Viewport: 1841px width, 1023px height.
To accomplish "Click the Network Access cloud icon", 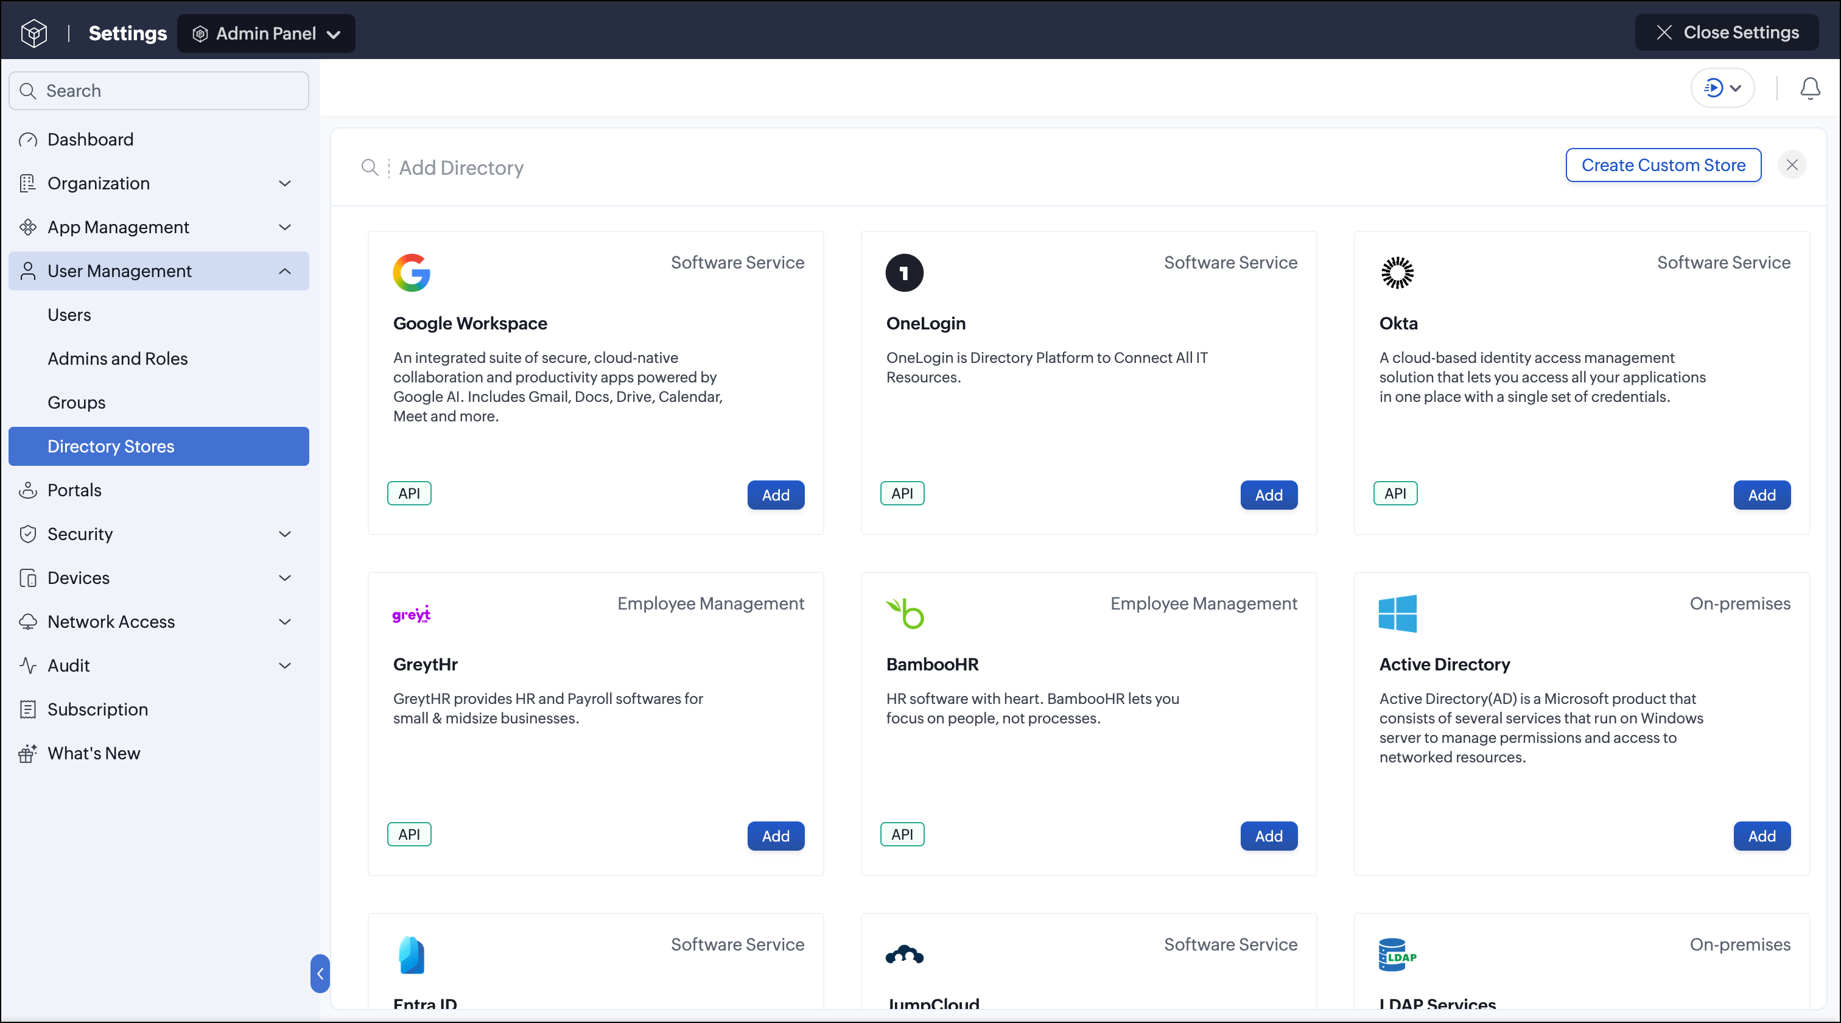I will pos(28,622).
